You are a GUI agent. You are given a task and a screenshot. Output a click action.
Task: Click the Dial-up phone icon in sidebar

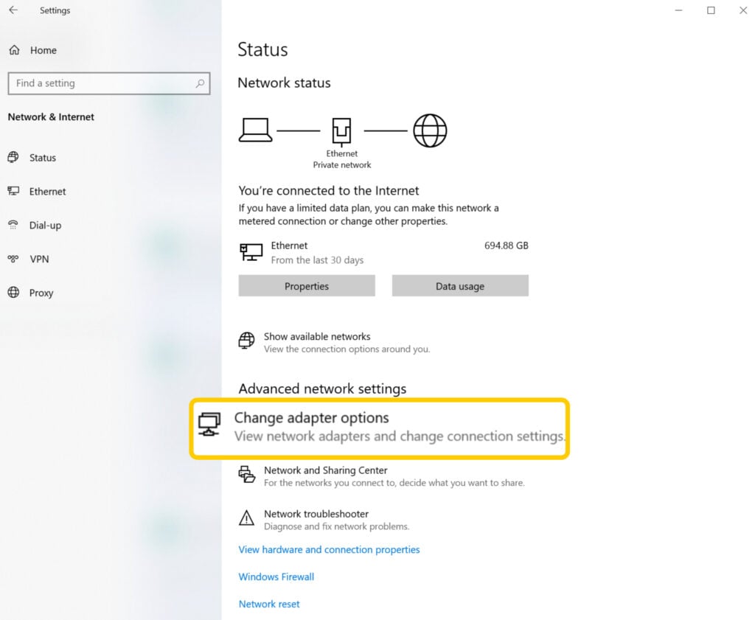[15, 225]
